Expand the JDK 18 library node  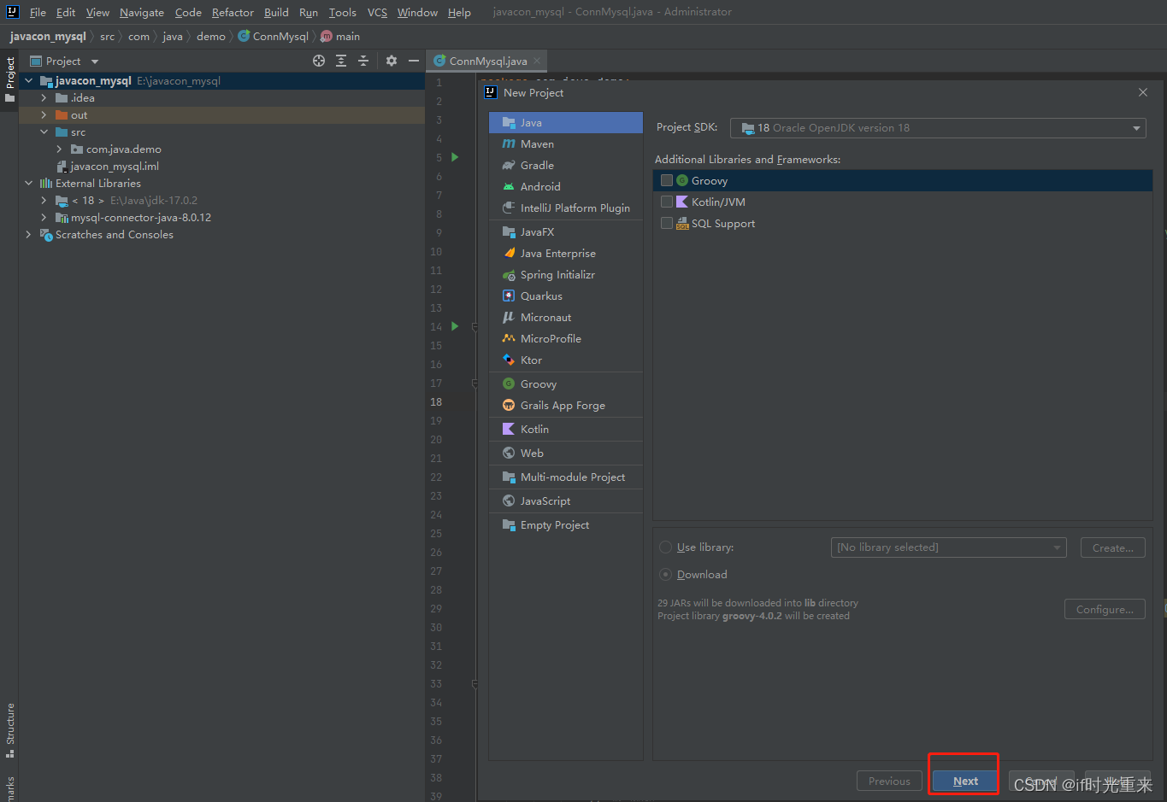click(x=44, y=201)
